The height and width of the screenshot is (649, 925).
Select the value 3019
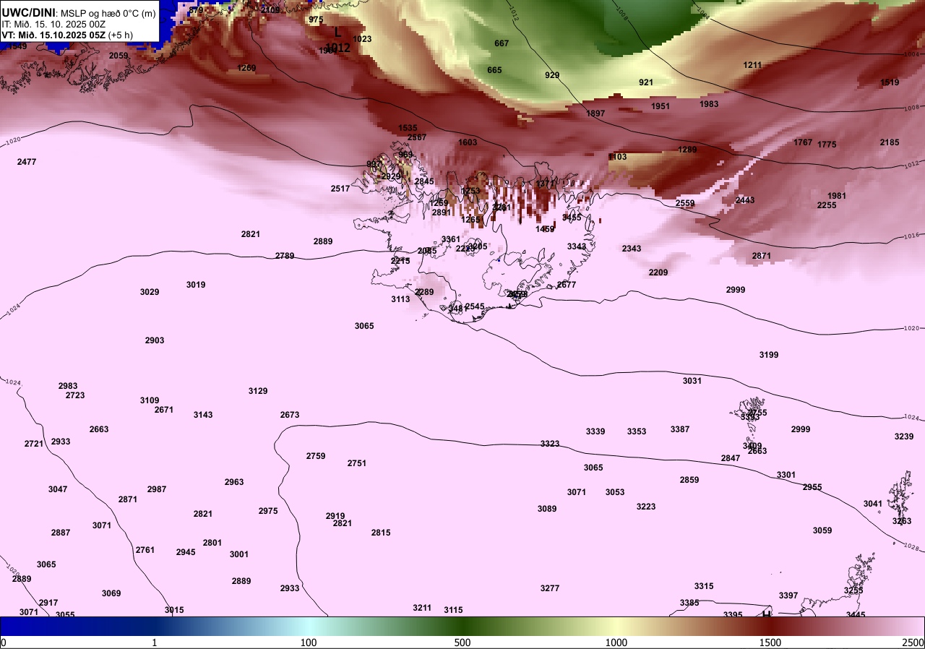[x=196, y=285]
